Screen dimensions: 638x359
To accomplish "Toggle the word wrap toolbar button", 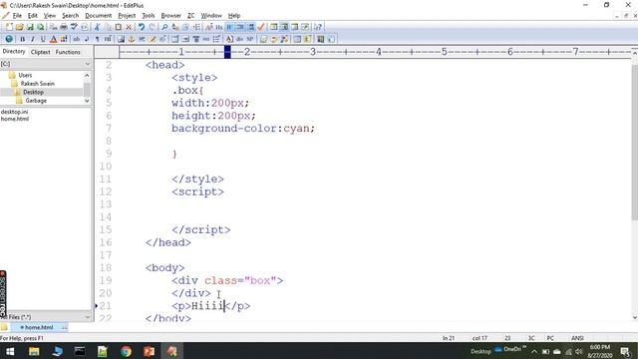I will coord(230,27).
